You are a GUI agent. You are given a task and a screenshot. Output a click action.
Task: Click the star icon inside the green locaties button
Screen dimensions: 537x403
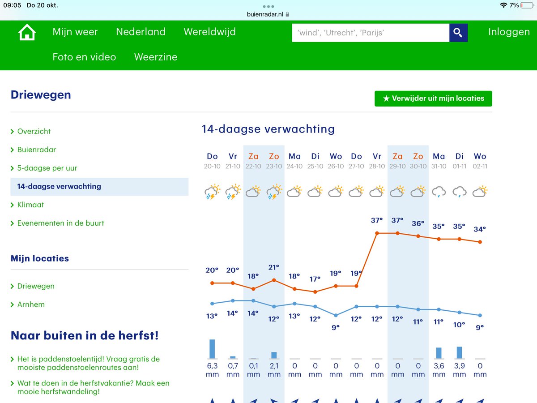(386, 99)
